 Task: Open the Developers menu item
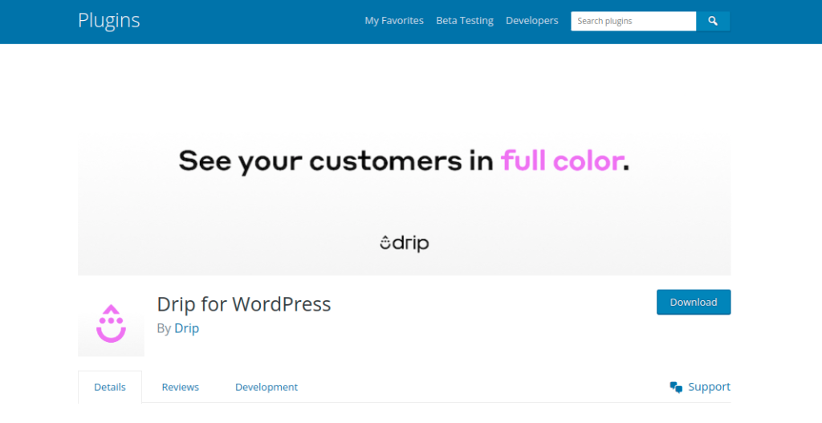click(x=531, y=20)
